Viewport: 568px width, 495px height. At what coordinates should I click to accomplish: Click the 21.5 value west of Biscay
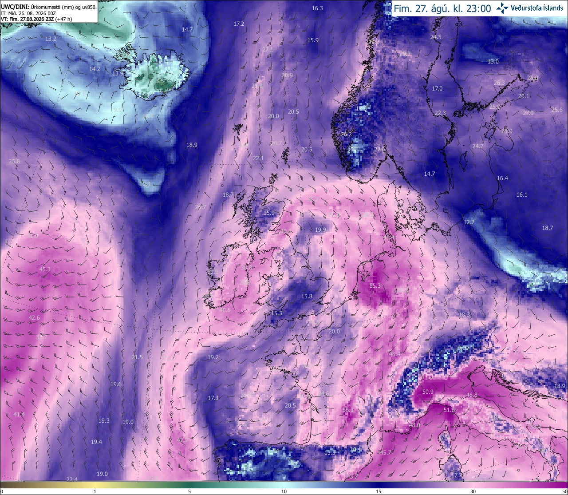pyautogui.click(x=137, y=357)
